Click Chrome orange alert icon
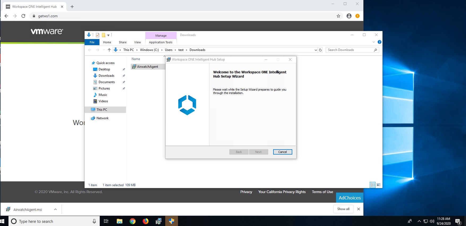Screen dimensions: 466x226 (358, 16)
